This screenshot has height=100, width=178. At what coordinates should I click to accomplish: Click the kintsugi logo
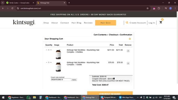(24, 22)
